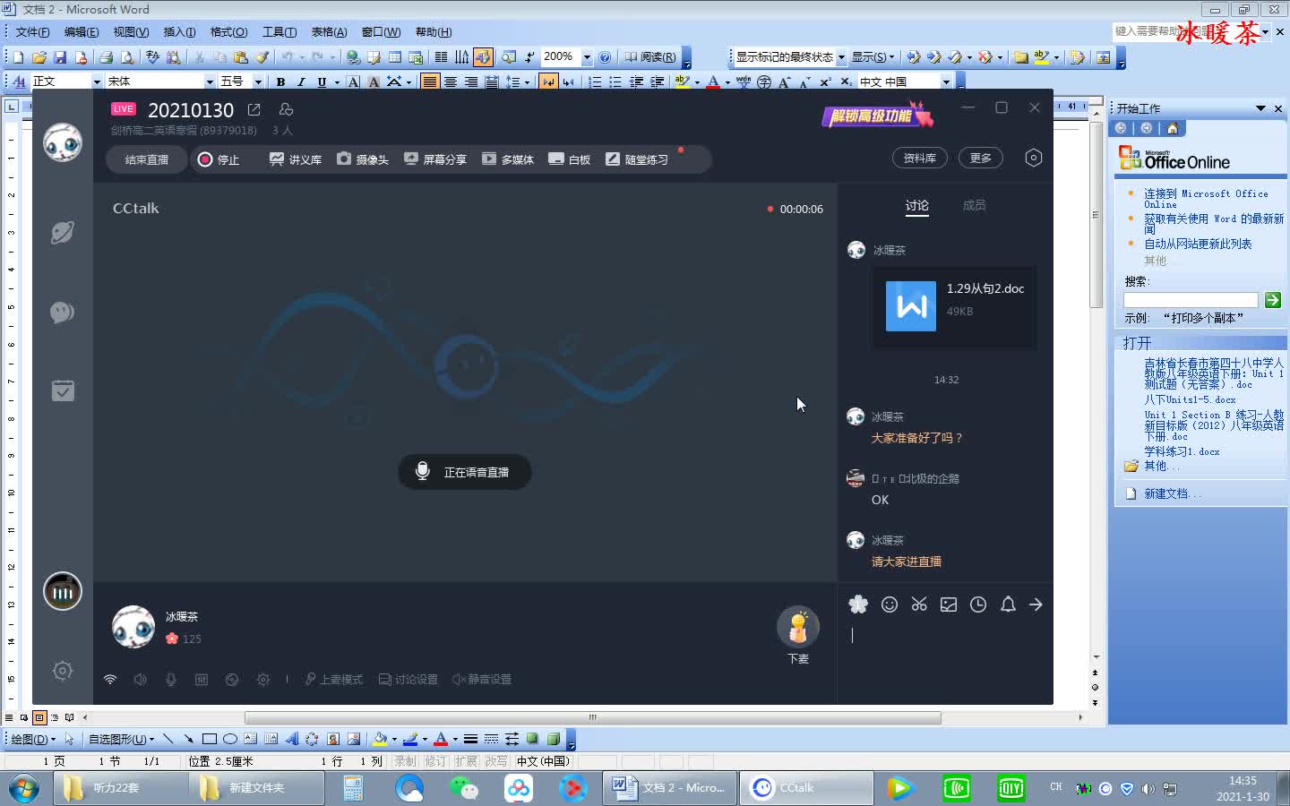Image resolution: width=1290 pixels, height=806 pixels.
Task: Open the 格式(O) menu
Action: [x=228, y=32]
